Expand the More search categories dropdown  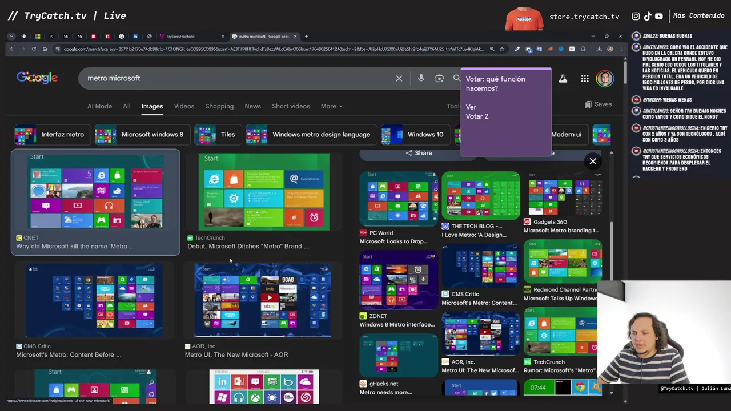(331, 106)
